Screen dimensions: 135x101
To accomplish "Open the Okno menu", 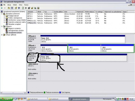I will point(21,5).
